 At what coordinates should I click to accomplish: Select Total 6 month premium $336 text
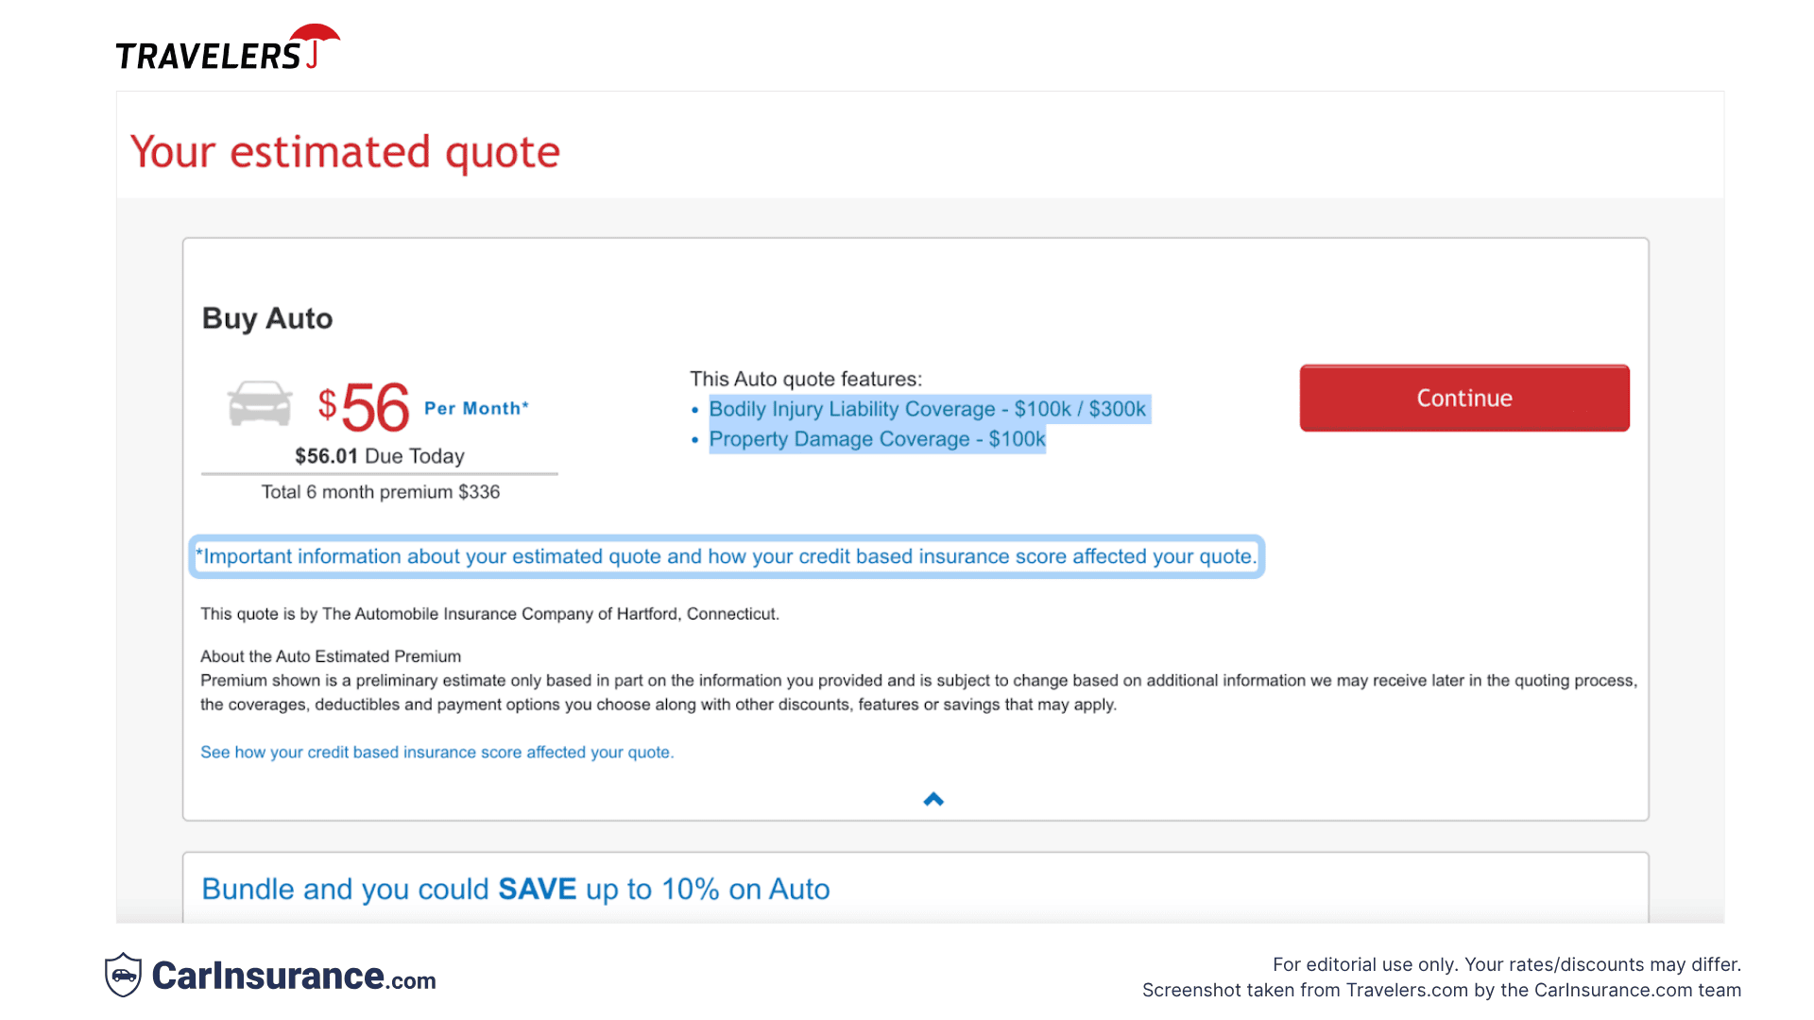[380, 491]
